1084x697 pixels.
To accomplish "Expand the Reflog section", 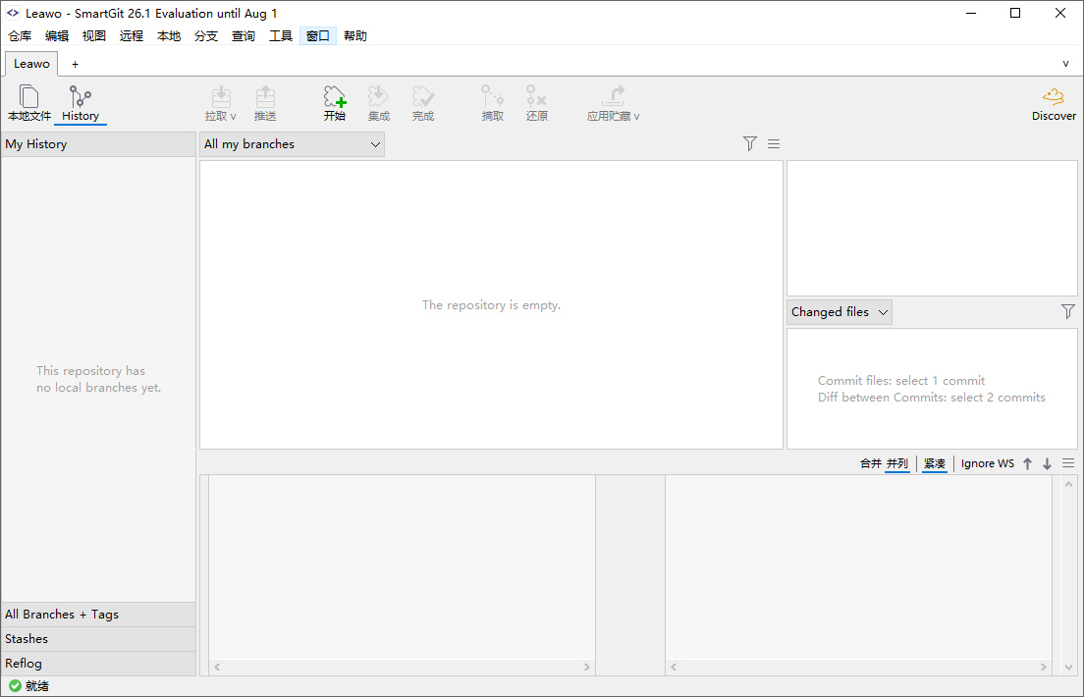I will click(99, 663).
